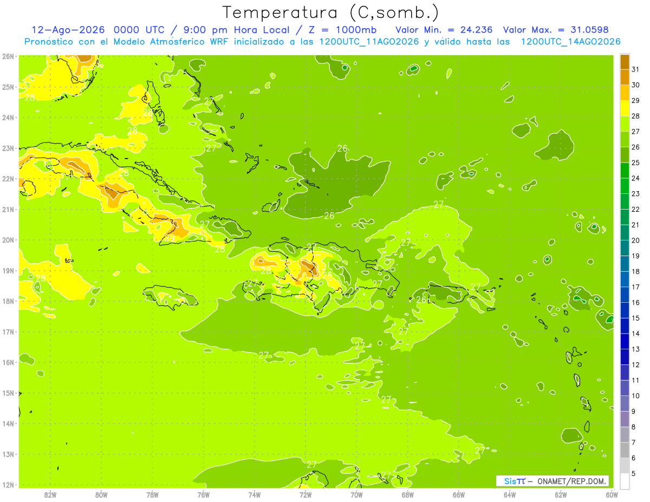Click the '10' label on the color scale
Screen dimensions: 650x502
pos(636,396)
